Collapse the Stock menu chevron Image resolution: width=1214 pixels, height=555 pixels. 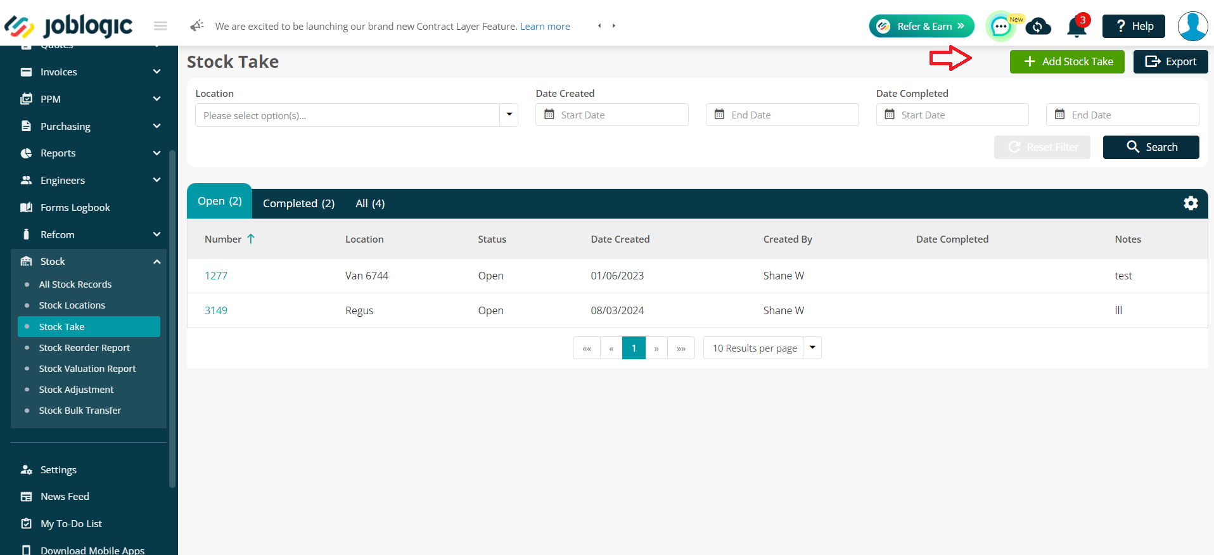click(x=157, y=262)
